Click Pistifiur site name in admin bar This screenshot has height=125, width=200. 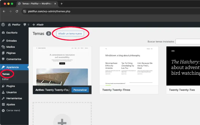pos(16,24)
